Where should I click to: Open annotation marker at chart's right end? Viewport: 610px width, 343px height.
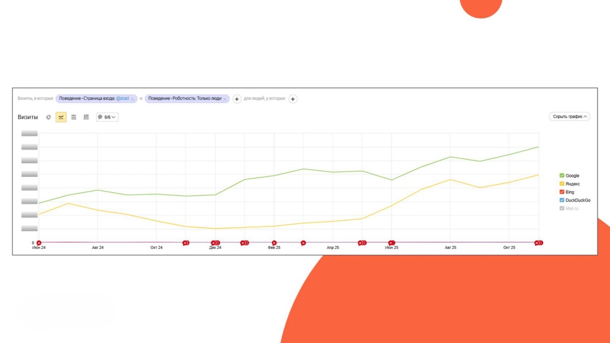(x=539, y=243)
